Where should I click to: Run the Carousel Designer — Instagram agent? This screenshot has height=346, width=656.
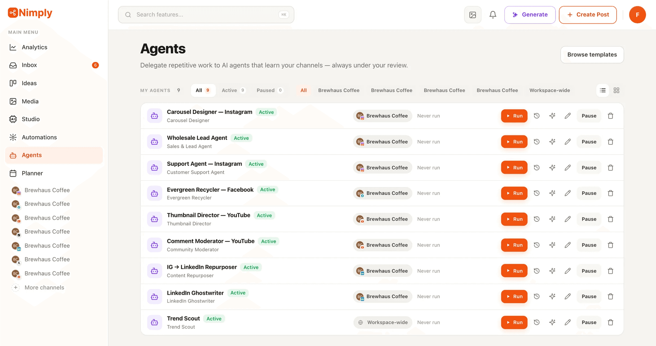click(514, 116)
